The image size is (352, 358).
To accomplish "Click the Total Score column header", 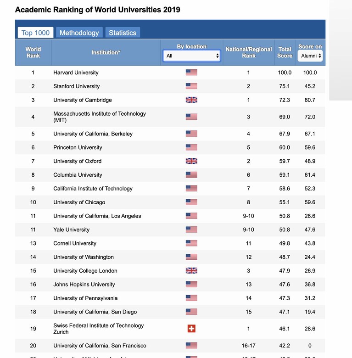I will point(285,52).
